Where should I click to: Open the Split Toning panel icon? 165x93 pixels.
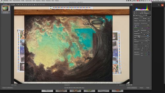[x=139, y=15]
